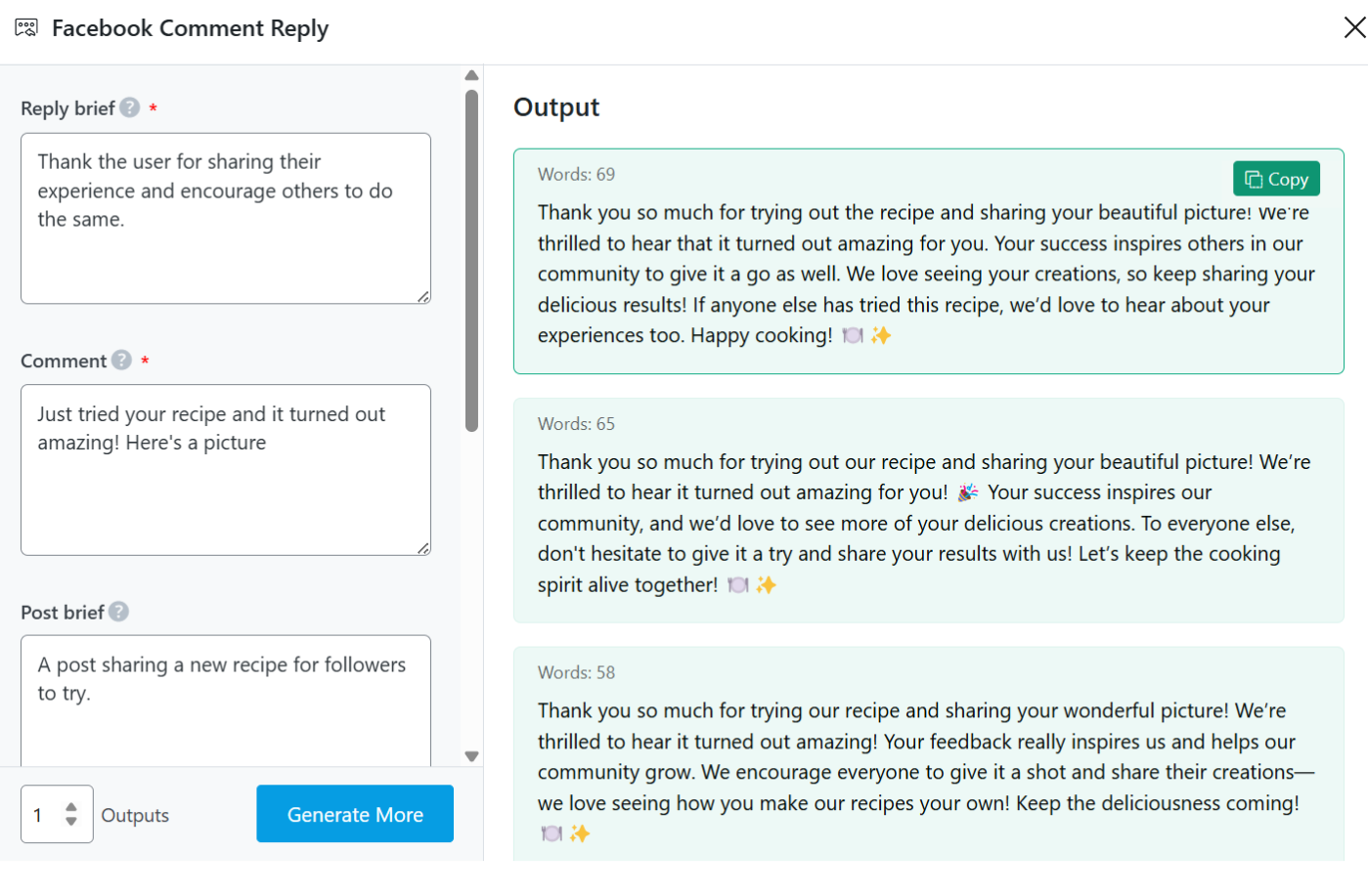Click into the Reply brief text area
Viewport: 1368px width, 896px height.
click(225, 235)
